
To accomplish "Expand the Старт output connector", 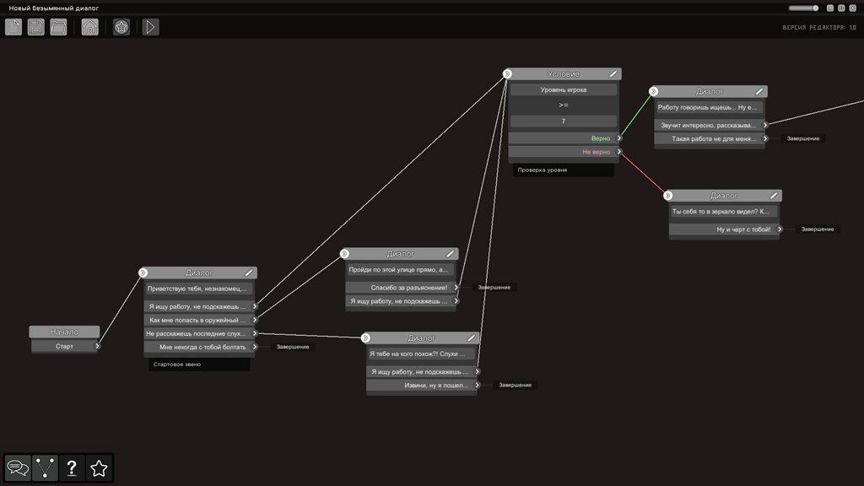I will coord(96,346).
